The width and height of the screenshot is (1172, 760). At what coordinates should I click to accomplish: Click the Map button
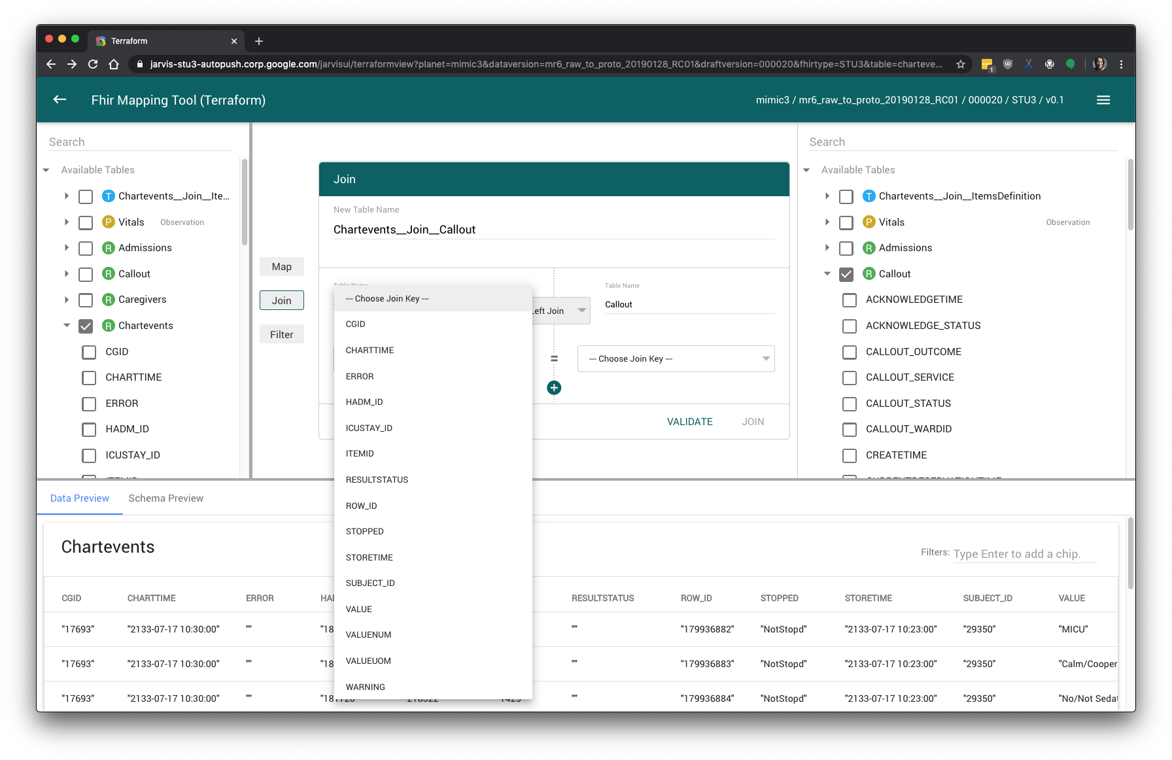click(x=282, y=267)
